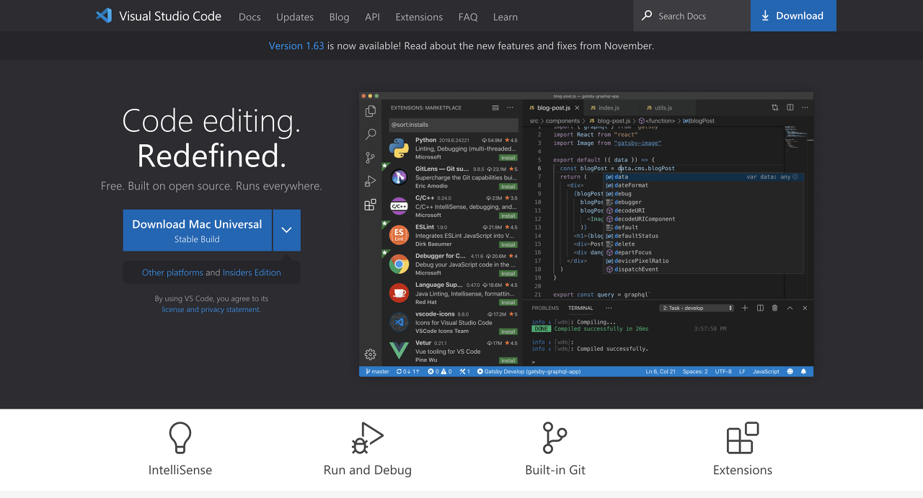Click the Vetur green V logo

point(399,351)
